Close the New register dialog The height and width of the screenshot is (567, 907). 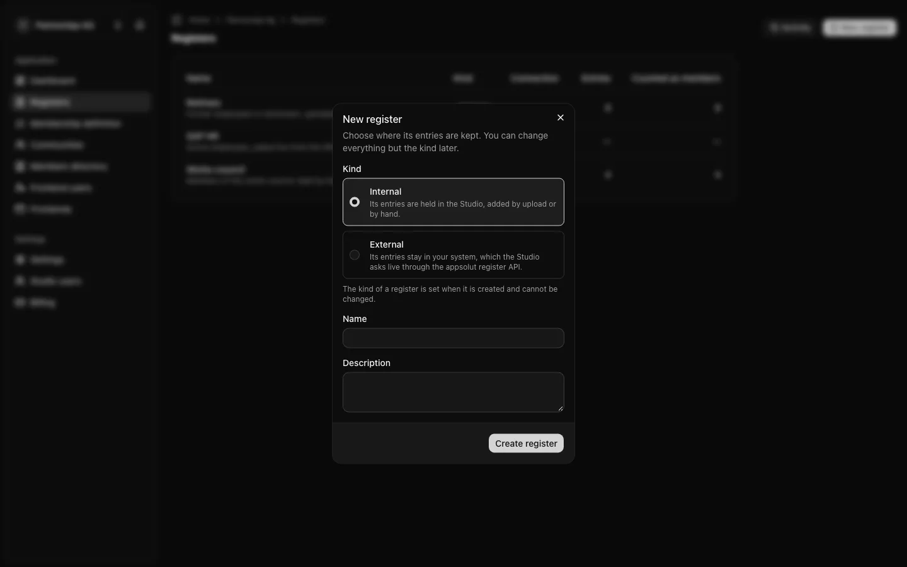pyautogui.click(x=561, y=118)
